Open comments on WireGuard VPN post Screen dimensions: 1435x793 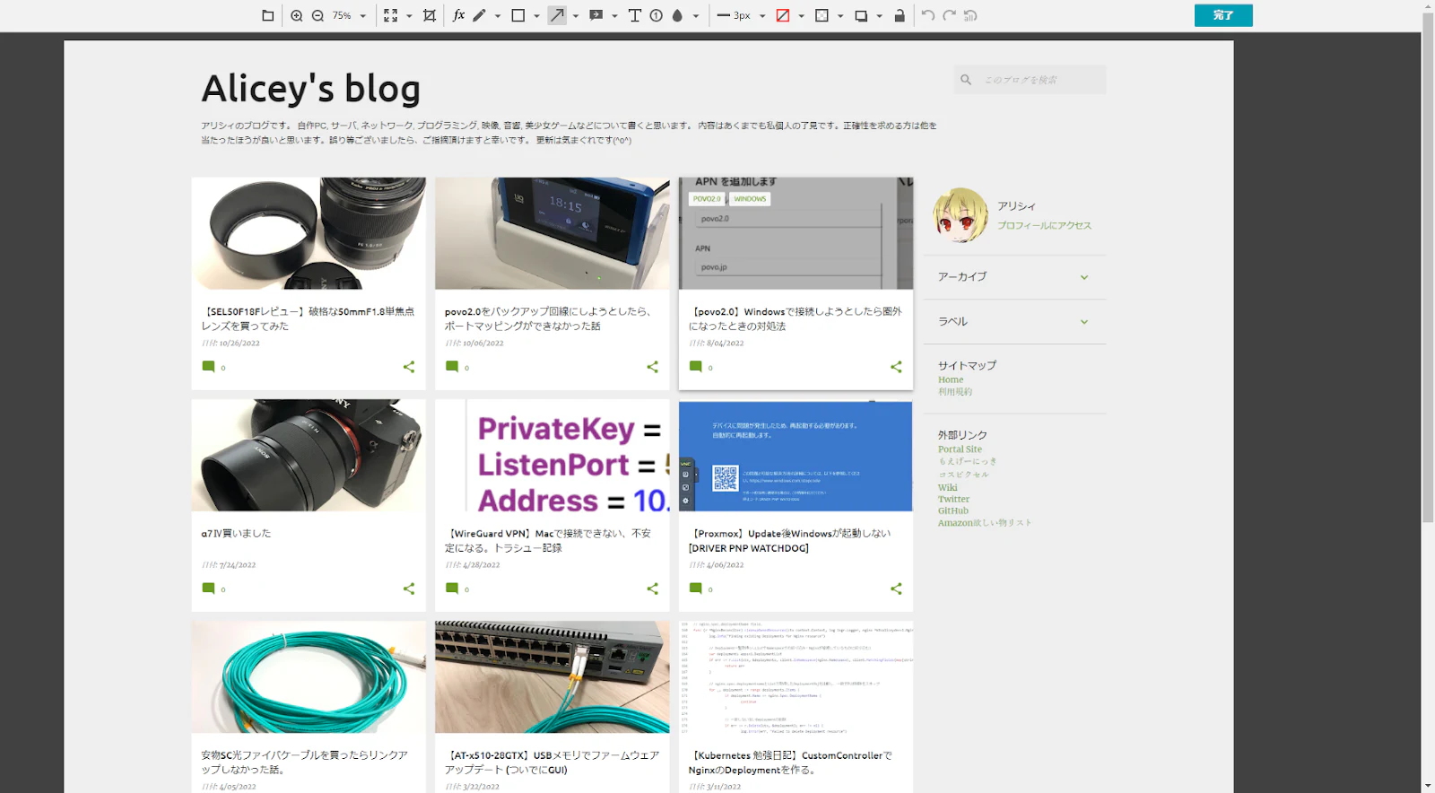(452, 588)
